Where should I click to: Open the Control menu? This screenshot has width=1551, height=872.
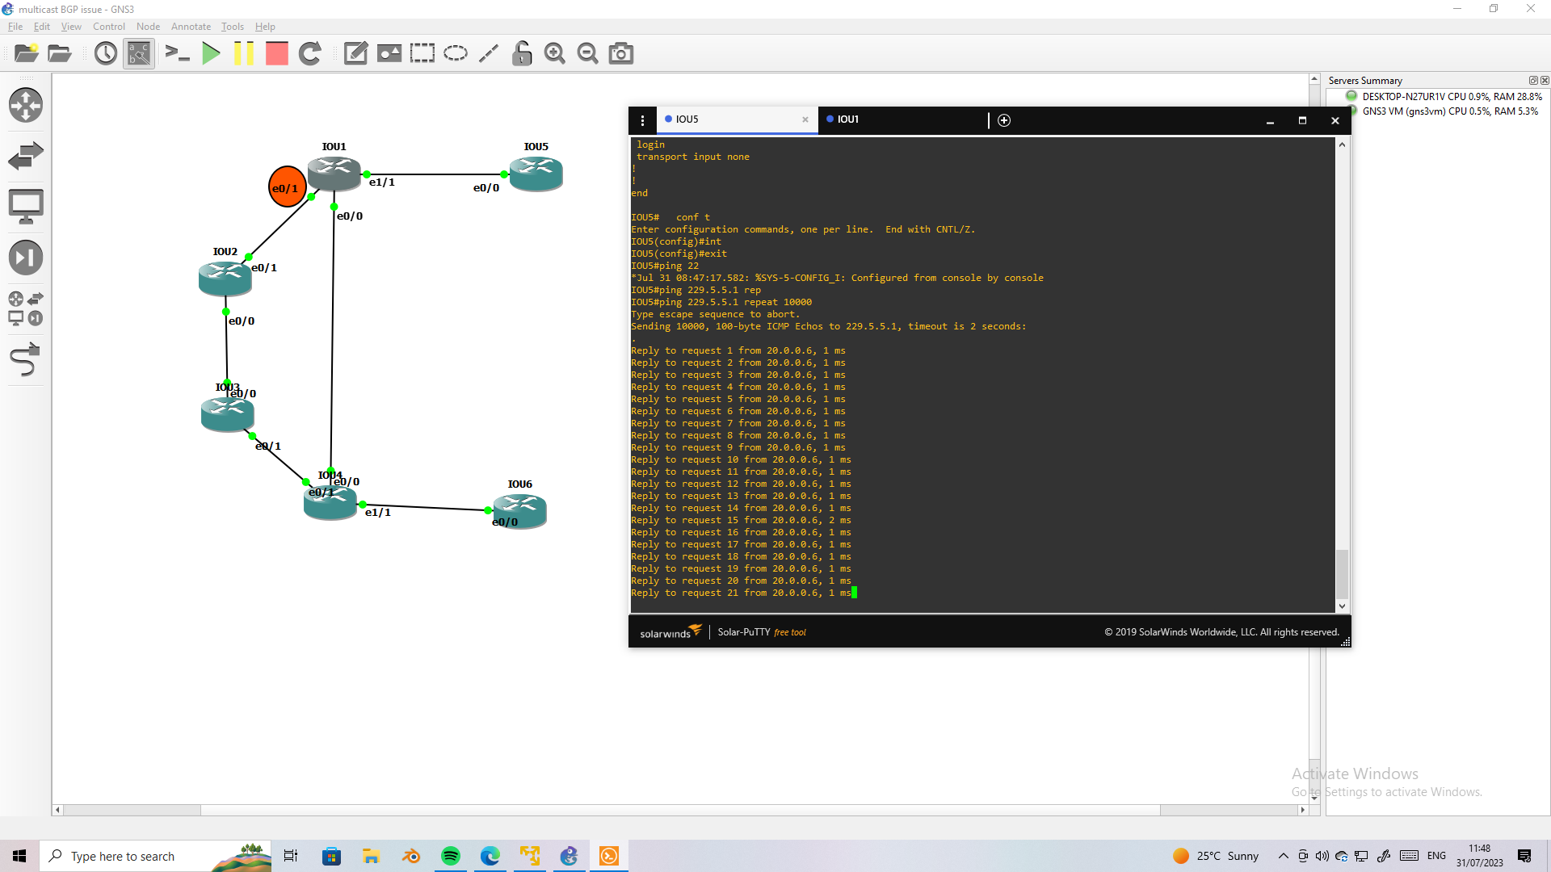tap(108, 26)
